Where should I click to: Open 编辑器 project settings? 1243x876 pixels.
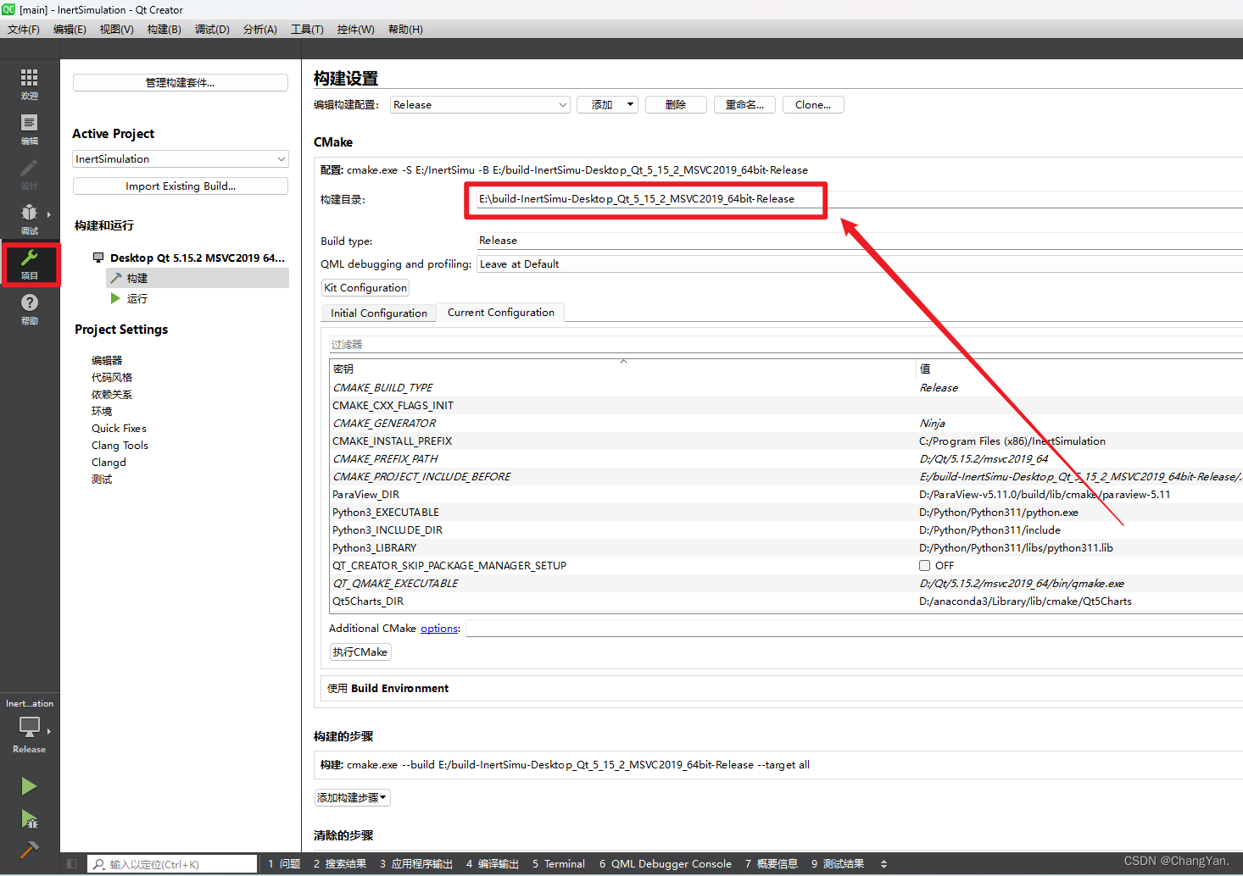107,360
